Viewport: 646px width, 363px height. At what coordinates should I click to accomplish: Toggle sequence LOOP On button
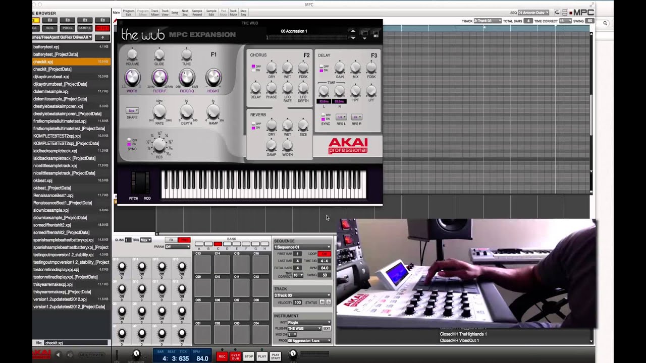pyautogui.click(x=324, y=254)
